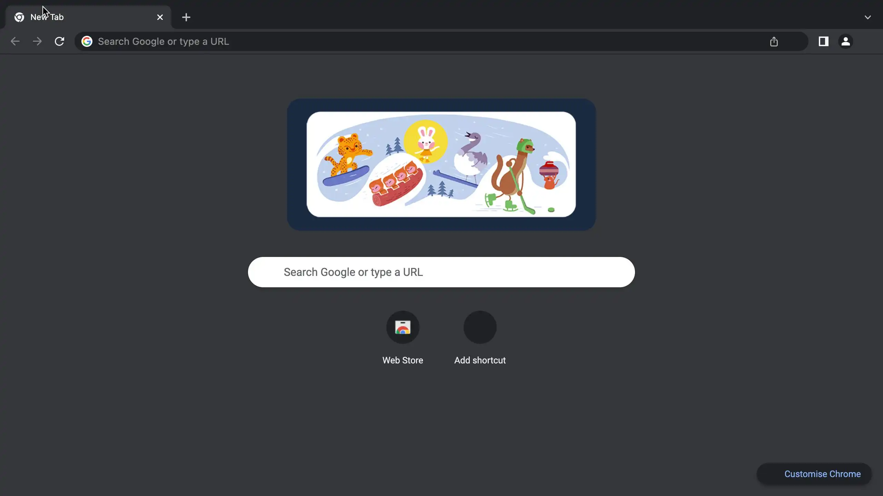Reload the current page
Screen dimensions: 883x496
pyautogui.click(x=59, y=41)
